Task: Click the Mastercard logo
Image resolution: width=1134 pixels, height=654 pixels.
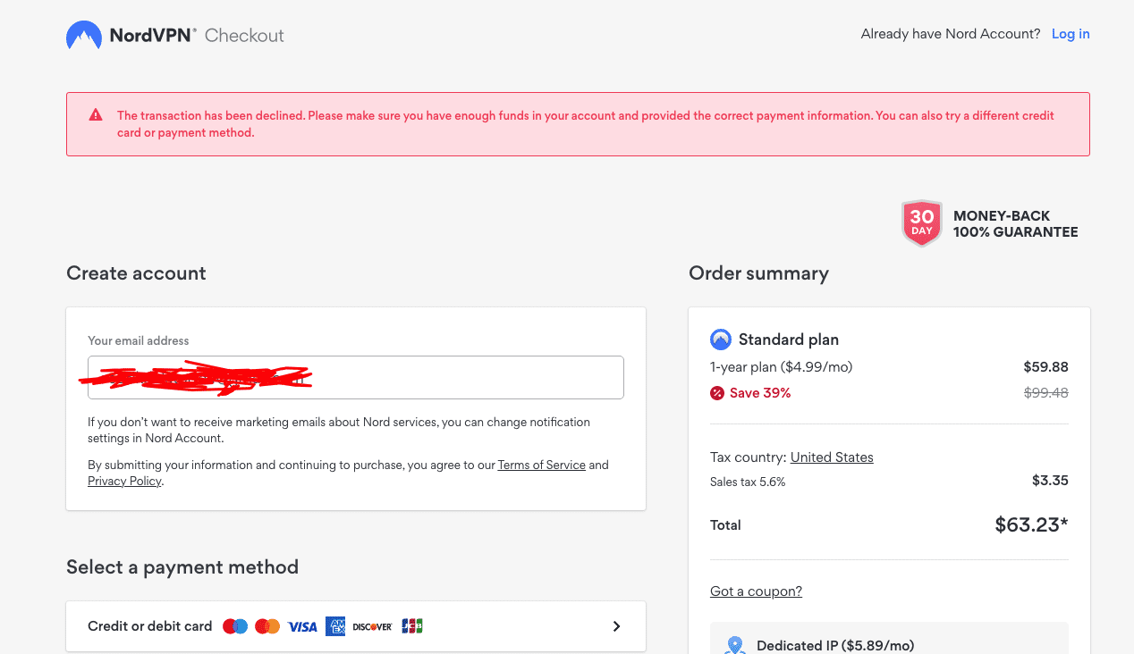Action: coord(267,626)
